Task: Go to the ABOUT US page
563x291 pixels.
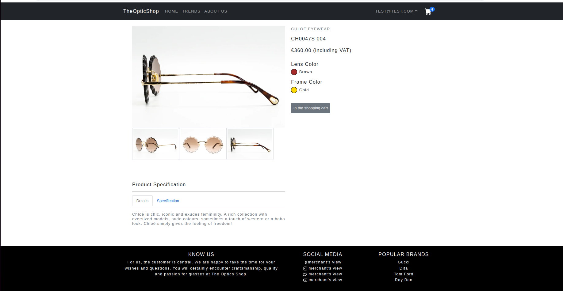Action: click(216, 11)
